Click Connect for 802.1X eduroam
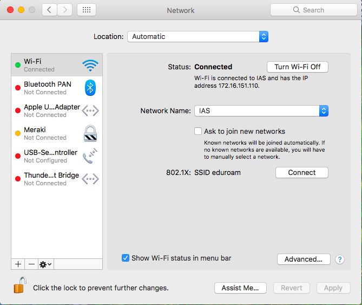This screenshot has width=362, height=305. point(301,173)
